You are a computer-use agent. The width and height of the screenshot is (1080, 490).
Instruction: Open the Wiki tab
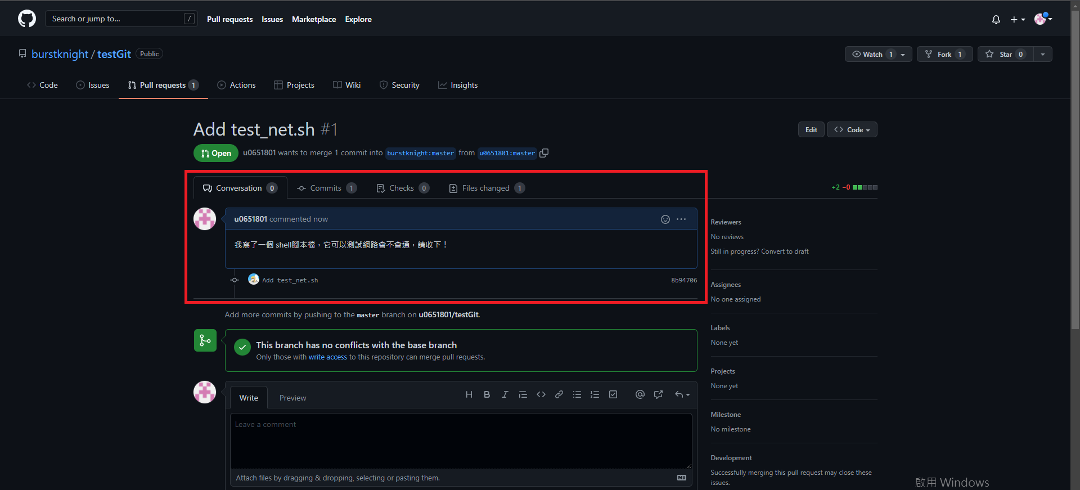(347, 85)
